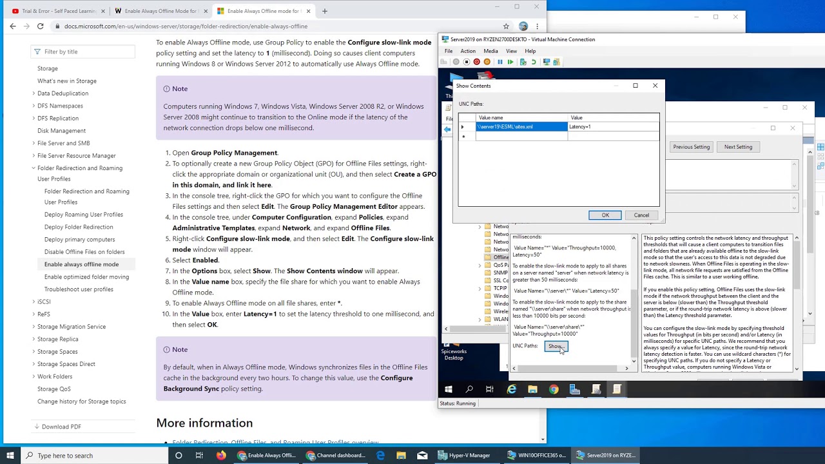The image size is (825, 464).
Task: Click the Enhanced Session toolbar icon
Action: [547, 62]
